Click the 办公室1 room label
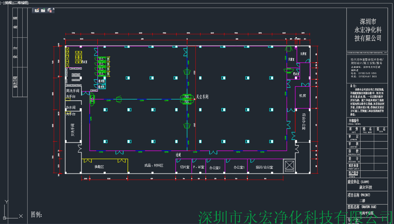 click(x=239, y=167)
